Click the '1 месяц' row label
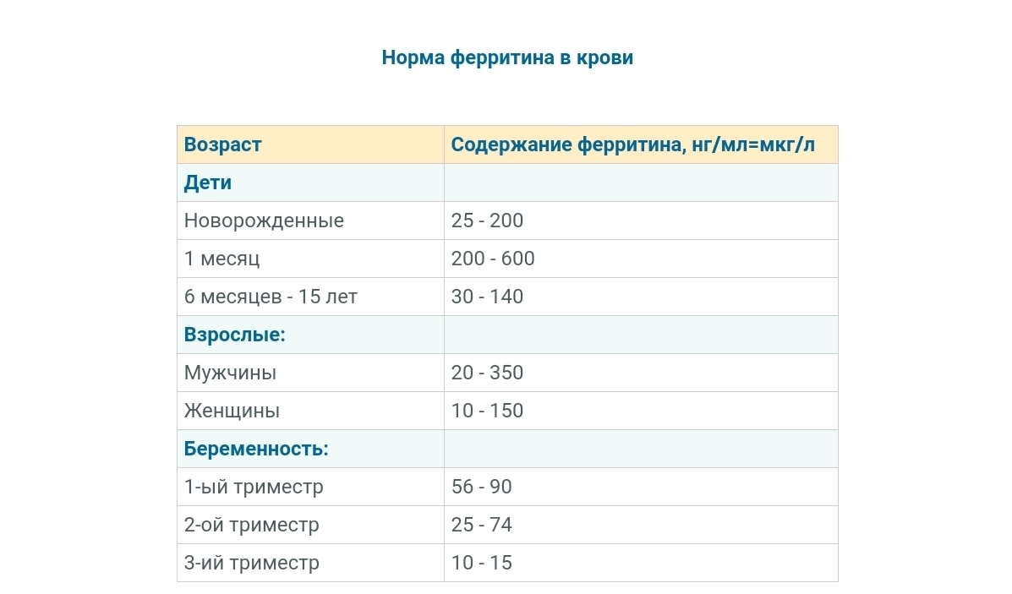 (x=222, y=259)
